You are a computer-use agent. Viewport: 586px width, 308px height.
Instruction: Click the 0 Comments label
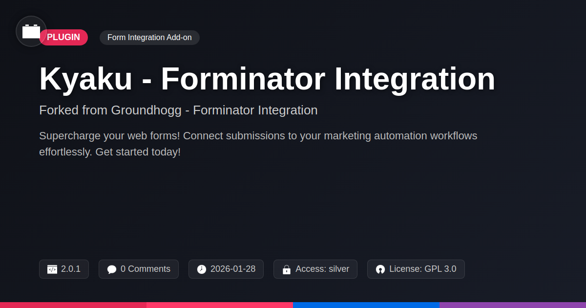pyautogui.click(x=146, y=269)
